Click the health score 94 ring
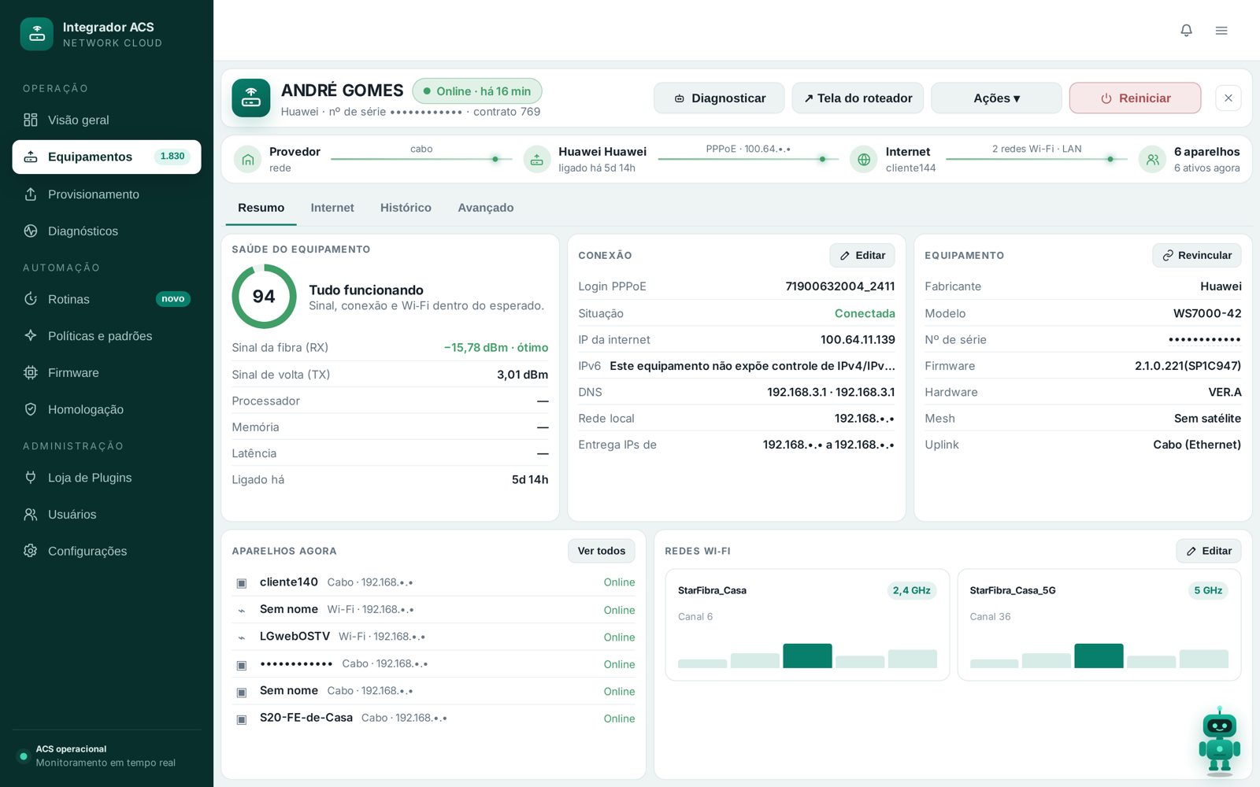 coord(264,296)
